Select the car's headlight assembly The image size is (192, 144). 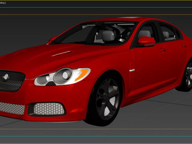click(62, 77)
